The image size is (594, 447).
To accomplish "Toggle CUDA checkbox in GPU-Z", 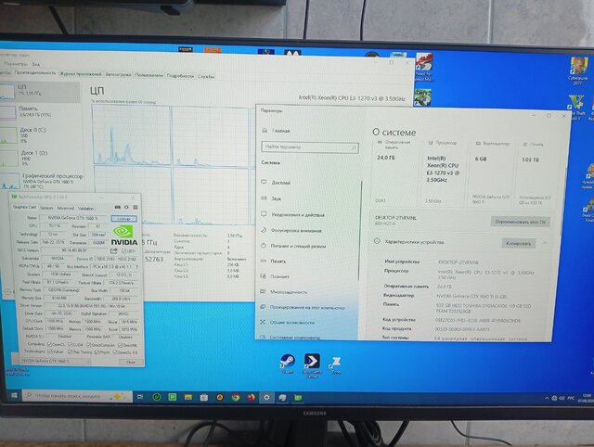I will coord(71,344).
